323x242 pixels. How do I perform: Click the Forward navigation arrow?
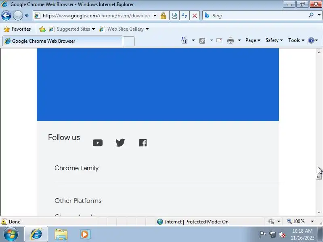point(18,16)
